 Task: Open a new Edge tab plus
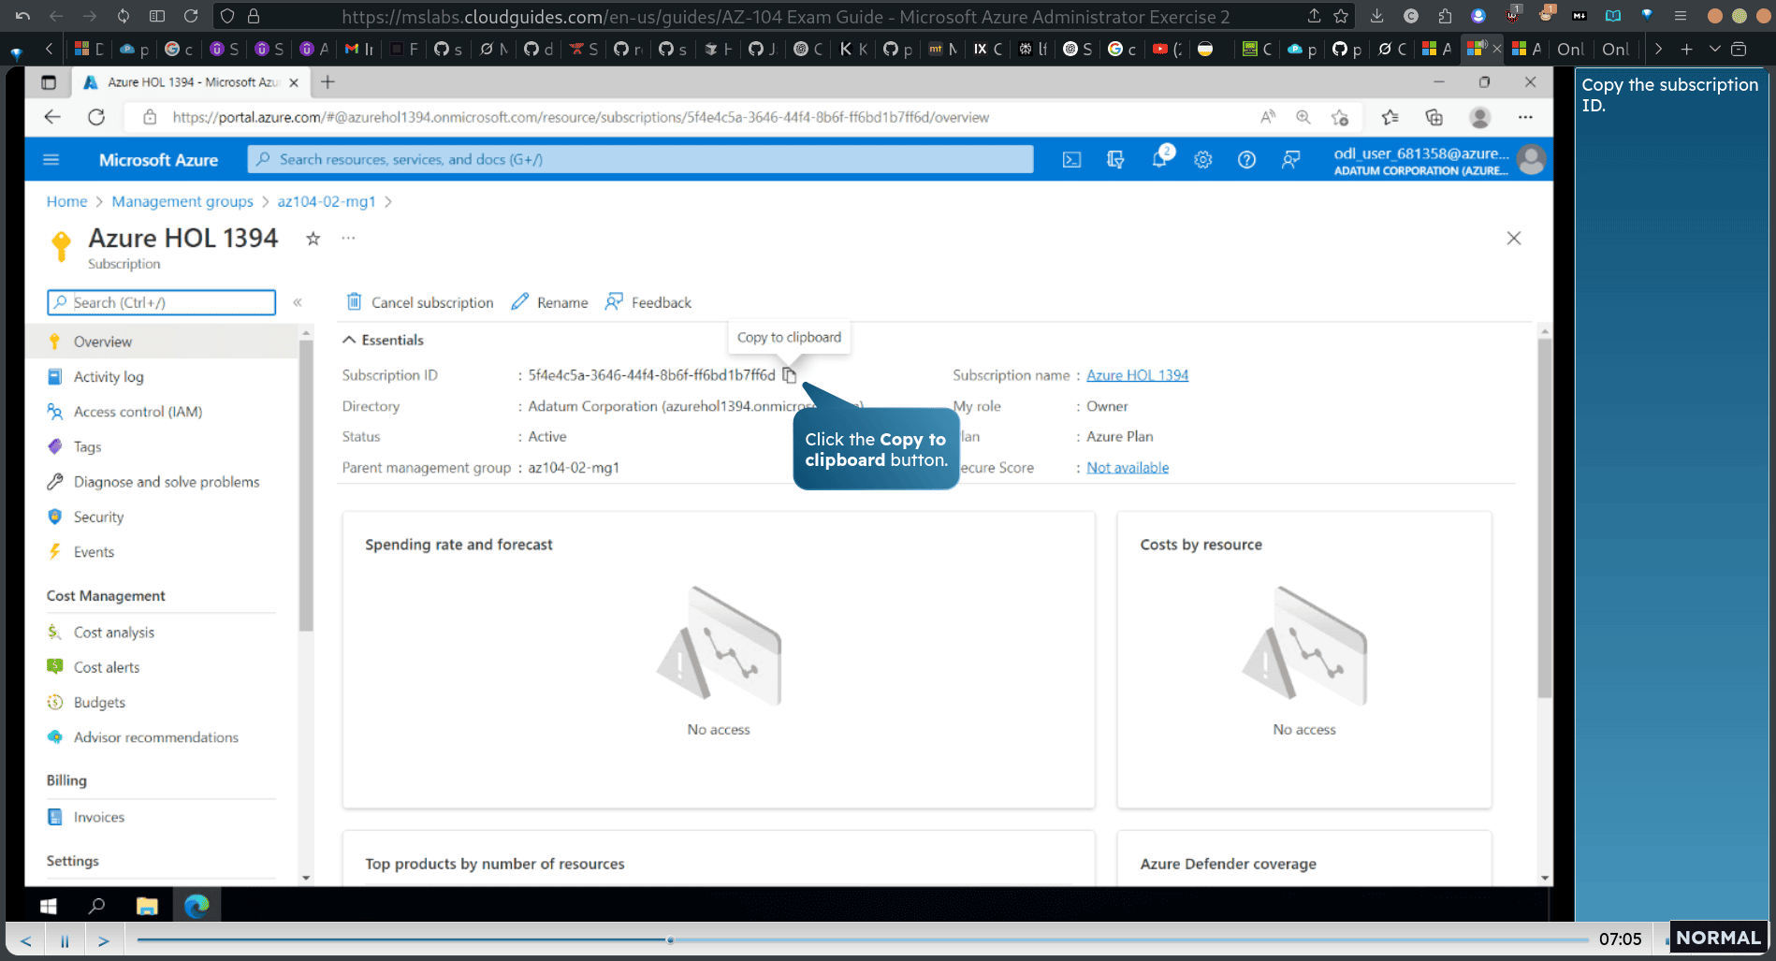point(328,82)
